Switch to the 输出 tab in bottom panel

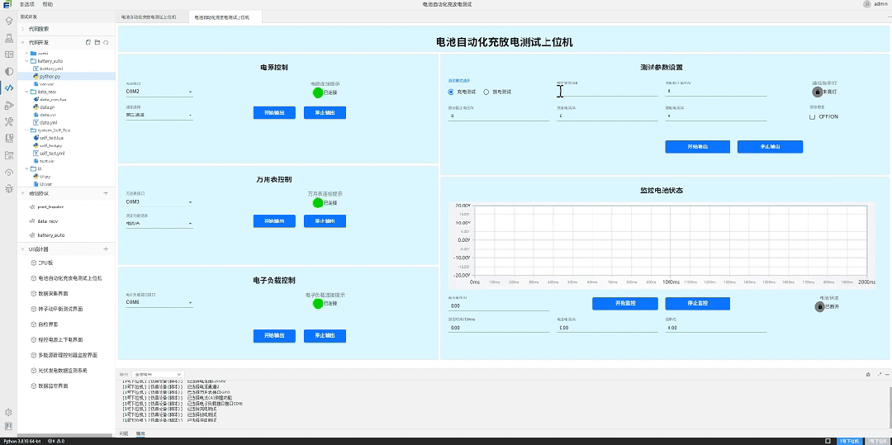[x=140, y=433]
